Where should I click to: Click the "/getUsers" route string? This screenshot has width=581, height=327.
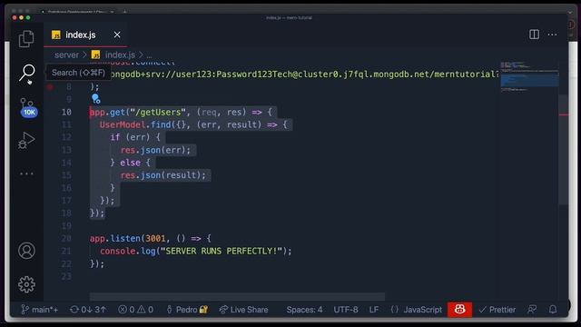157,112
